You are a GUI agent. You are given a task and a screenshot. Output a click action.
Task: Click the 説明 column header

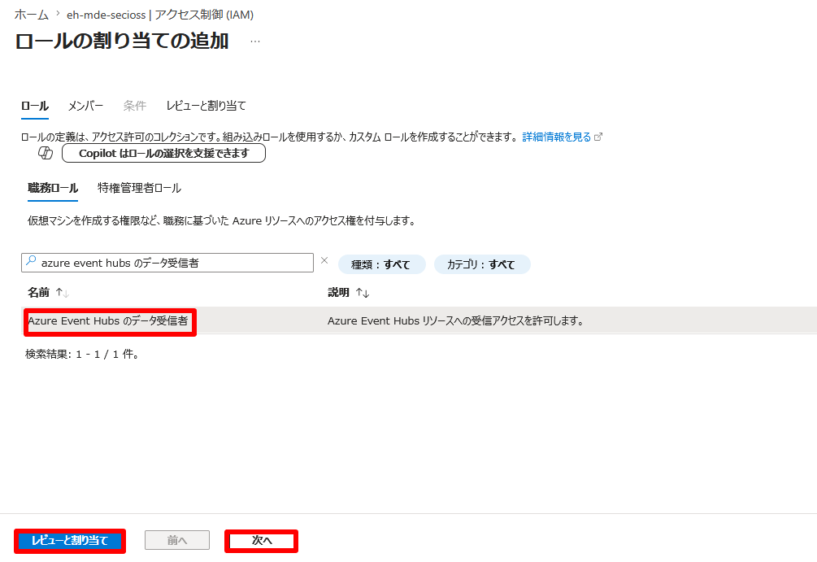pos(338,293)
